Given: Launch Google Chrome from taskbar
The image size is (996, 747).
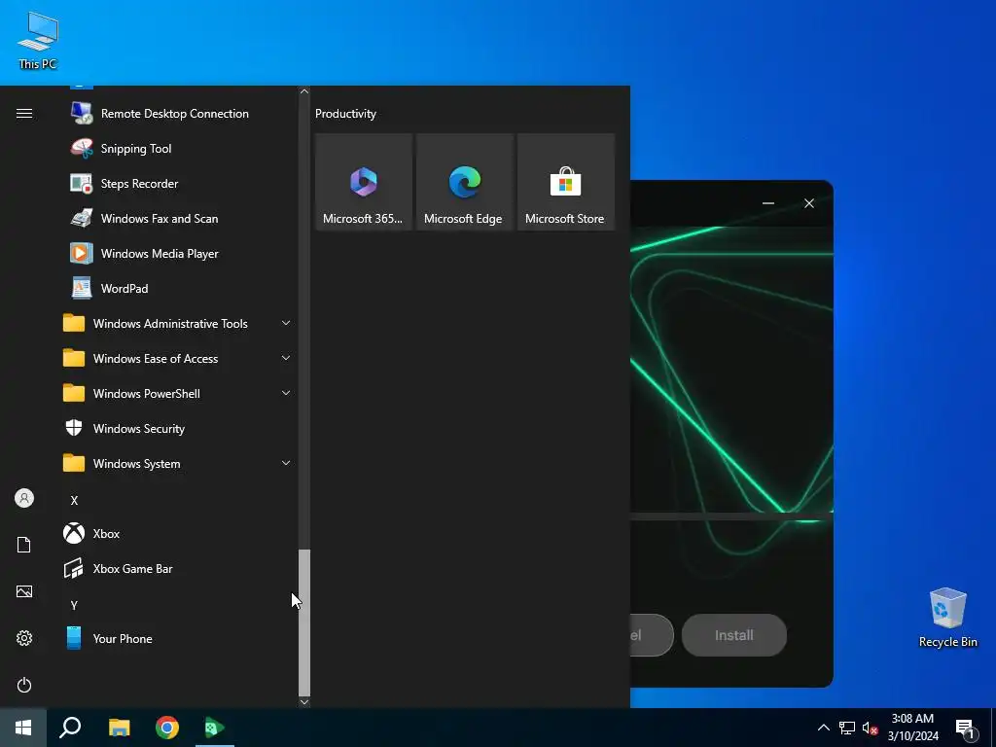Looking at the screenshot, I should coord(167,728).
